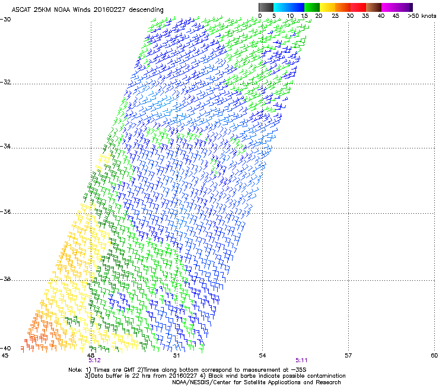Click the longitude label 51
Image resolution: width=439 pixels, height=386 pixels.
pos(176,356)
